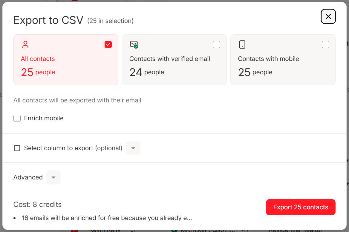Uncheck the All contacts checkbox
Image resolution: width=349 pixels, height=232 pixels.
tap(108, 44)
